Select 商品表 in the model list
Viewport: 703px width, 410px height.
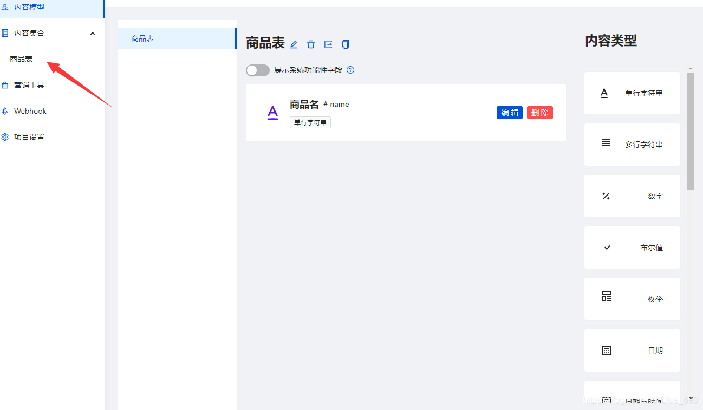tap(177, 38)
